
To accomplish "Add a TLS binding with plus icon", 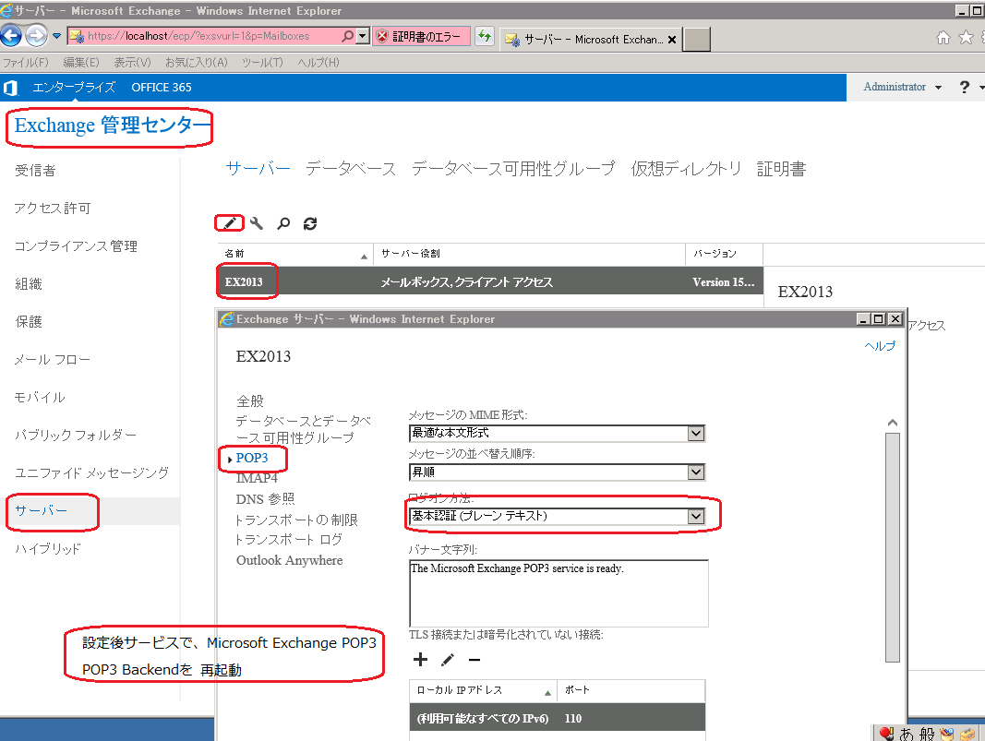I will pos(420,660).
